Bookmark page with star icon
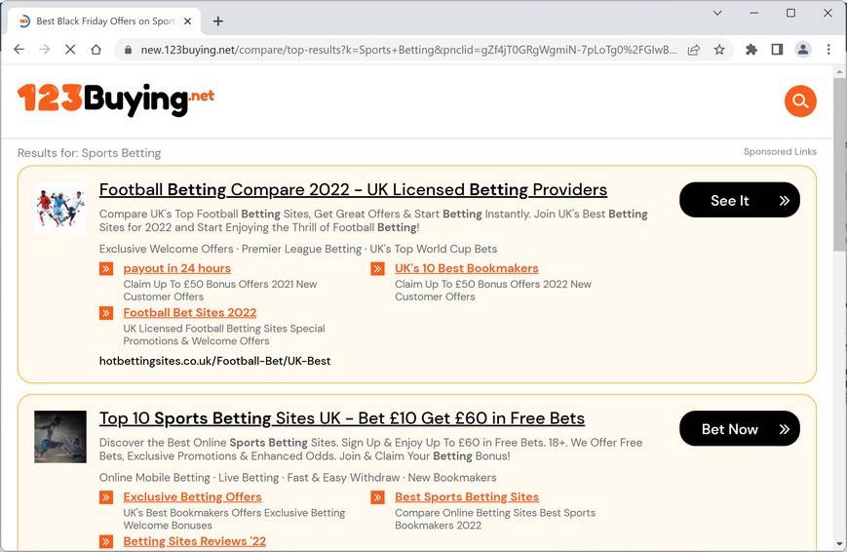The image size is (847, 552). 719,50
